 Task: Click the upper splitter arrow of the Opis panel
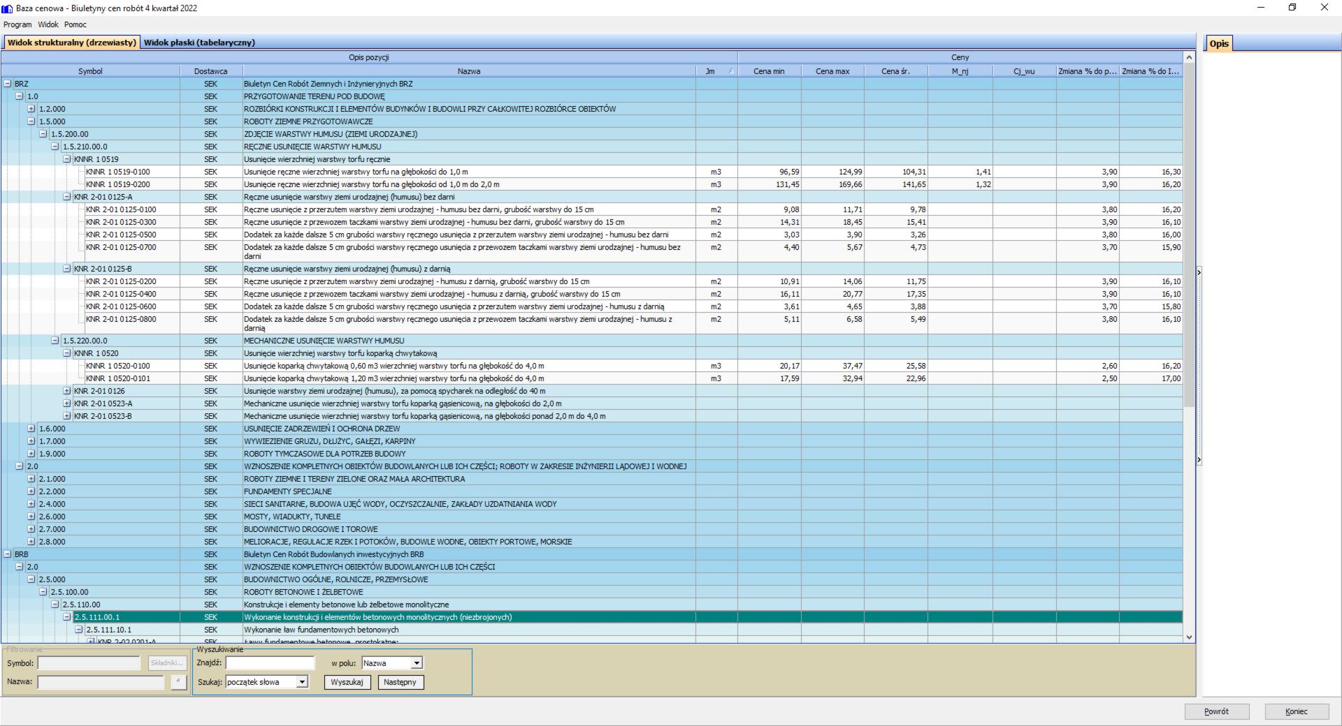(1199, 272)
